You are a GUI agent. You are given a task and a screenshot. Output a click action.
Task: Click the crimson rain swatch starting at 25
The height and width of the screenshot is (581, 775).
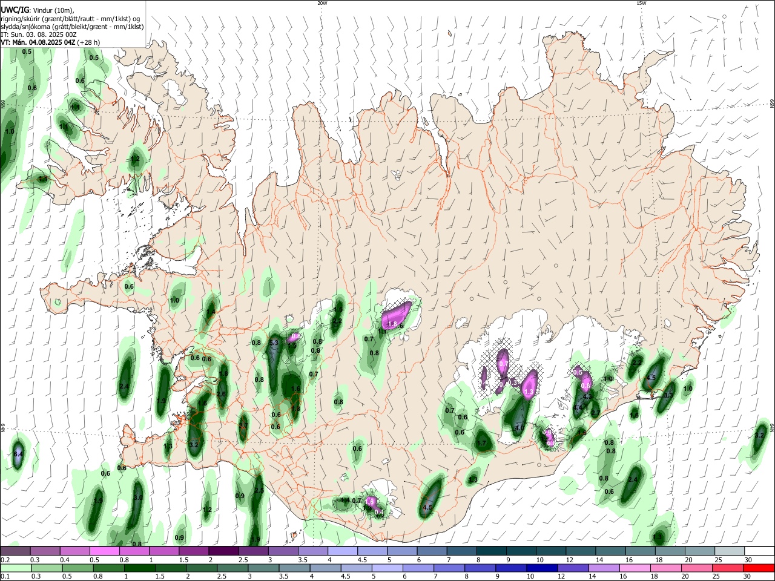click(729, 568)
